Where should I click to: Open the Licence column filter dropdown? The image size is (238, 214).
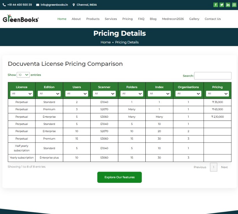pos(22,94)
